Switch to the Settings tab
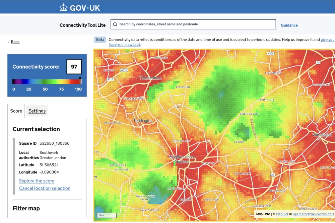This screenshot has width=335, height=223. (x=37, y=111)
